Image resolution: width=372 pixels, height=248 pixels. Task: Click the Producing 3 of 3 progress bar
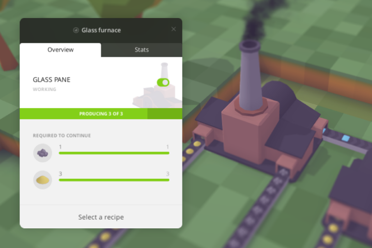(101, 114)
